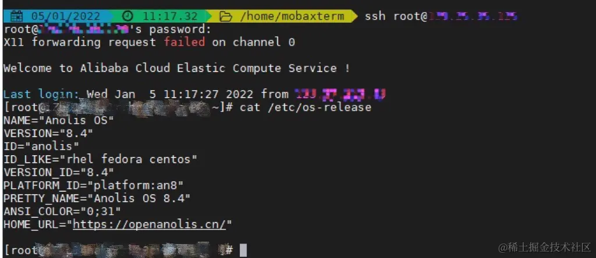Click the time segment 11:17.32

[x=171, y=16]
